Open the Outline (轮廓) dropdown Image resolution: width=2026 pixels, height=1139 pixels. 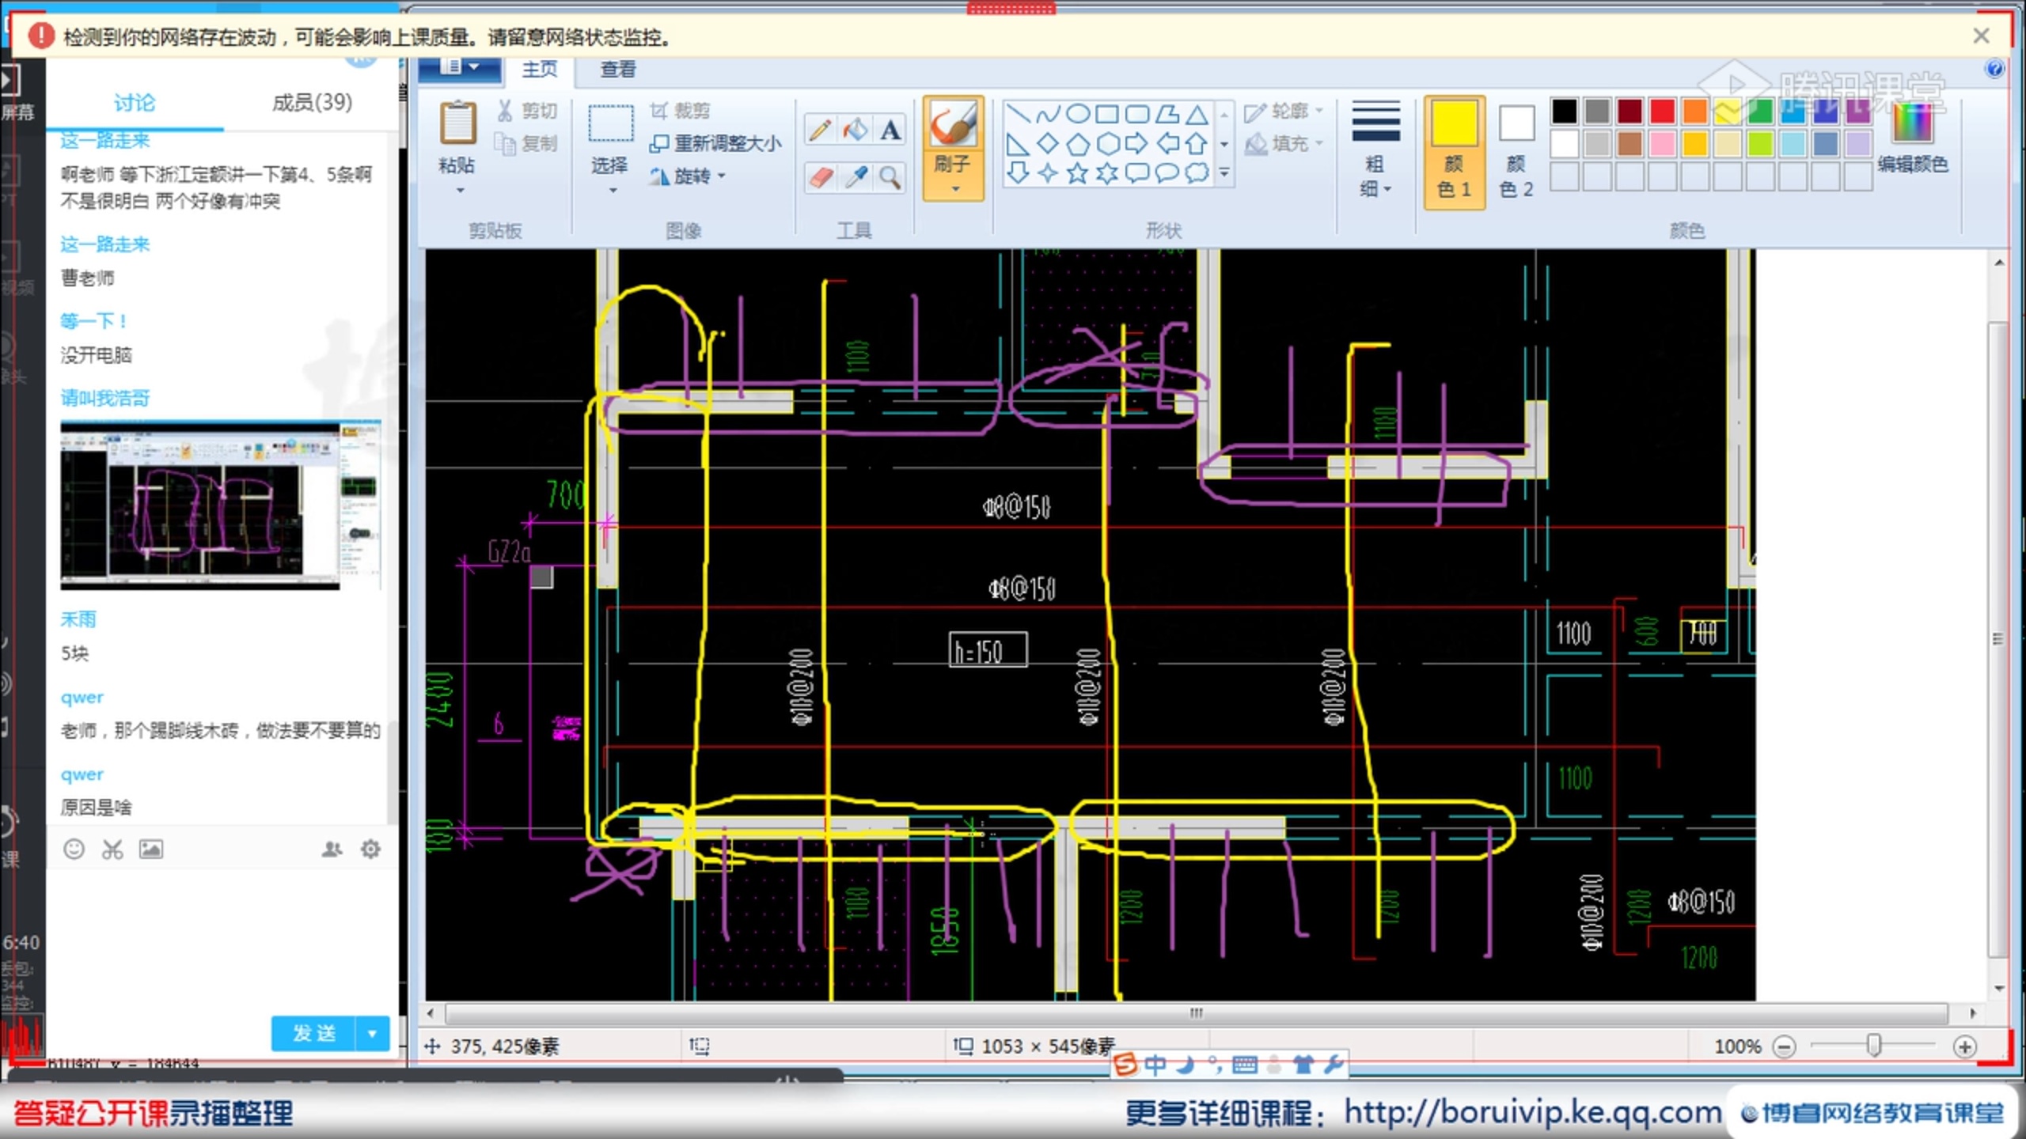click(1284, 112)
